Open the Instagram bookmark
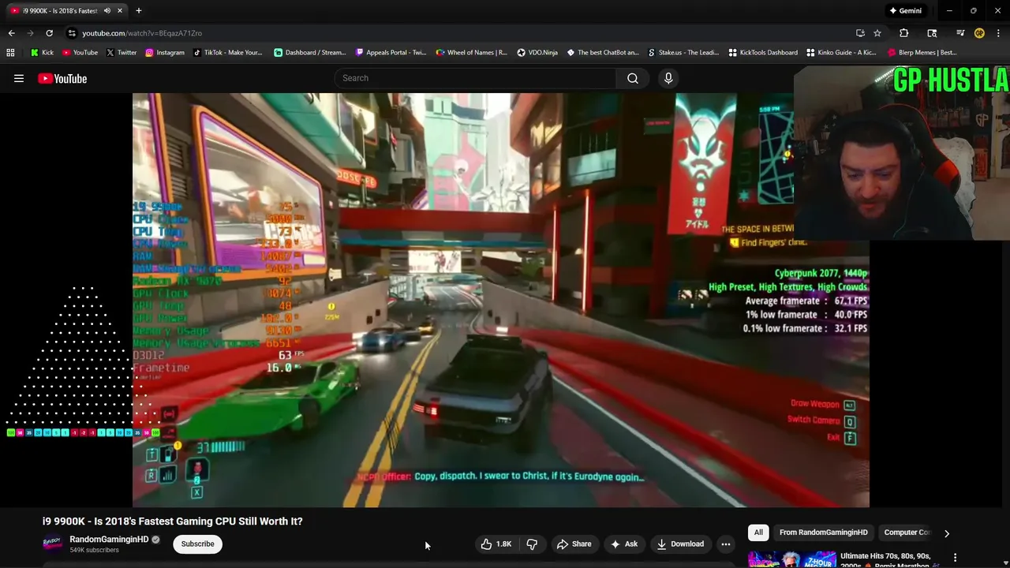This screenshot has width=1010, height=568. click(164, 53)
